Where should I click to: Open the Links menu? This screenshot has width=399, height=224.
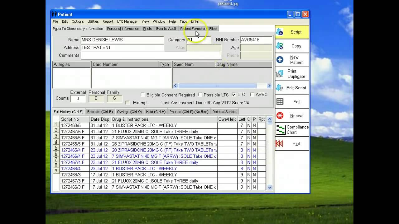[x=195, y=21]
